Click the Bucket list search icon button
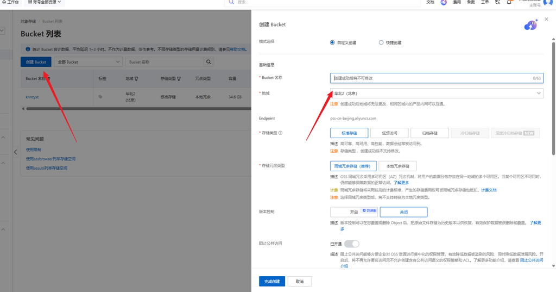 point(208,62)
